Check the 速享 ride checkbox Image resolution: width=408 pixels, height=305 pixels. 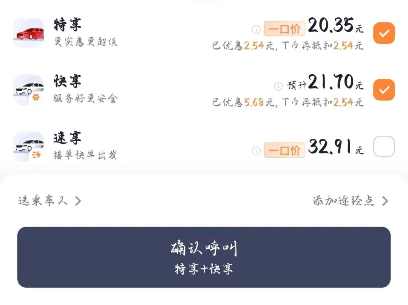pyautogui.click(x=384, y=147)
